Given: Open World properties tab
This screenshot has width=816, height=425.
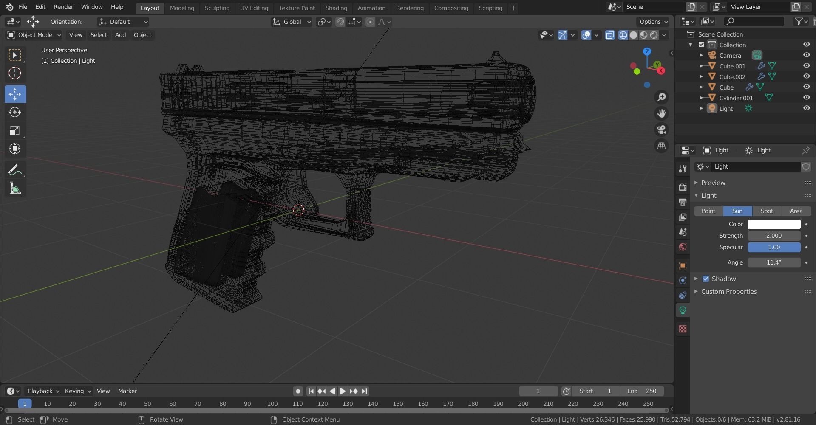Looking at the screenshot, I should click(x=683, y=247).
